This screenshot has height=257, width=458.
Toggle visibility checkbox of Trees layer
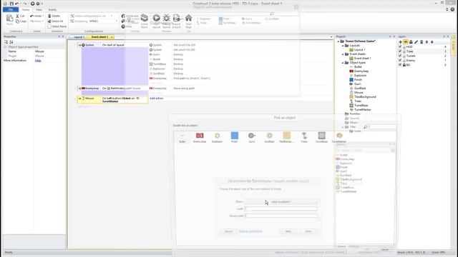(400, 51)
